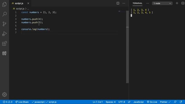This screenshot has width=185, height=104.
Task: Open the Extensions view
Action: click(x=5, y=44)
